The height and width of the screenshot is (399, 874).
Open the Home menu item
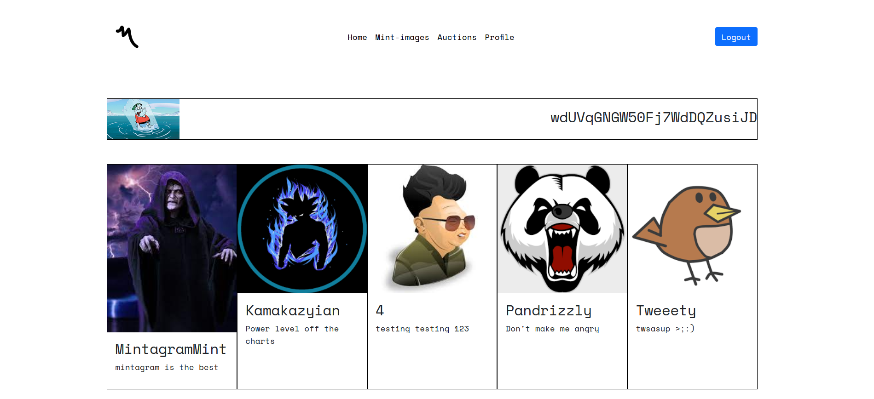point(357,37)
